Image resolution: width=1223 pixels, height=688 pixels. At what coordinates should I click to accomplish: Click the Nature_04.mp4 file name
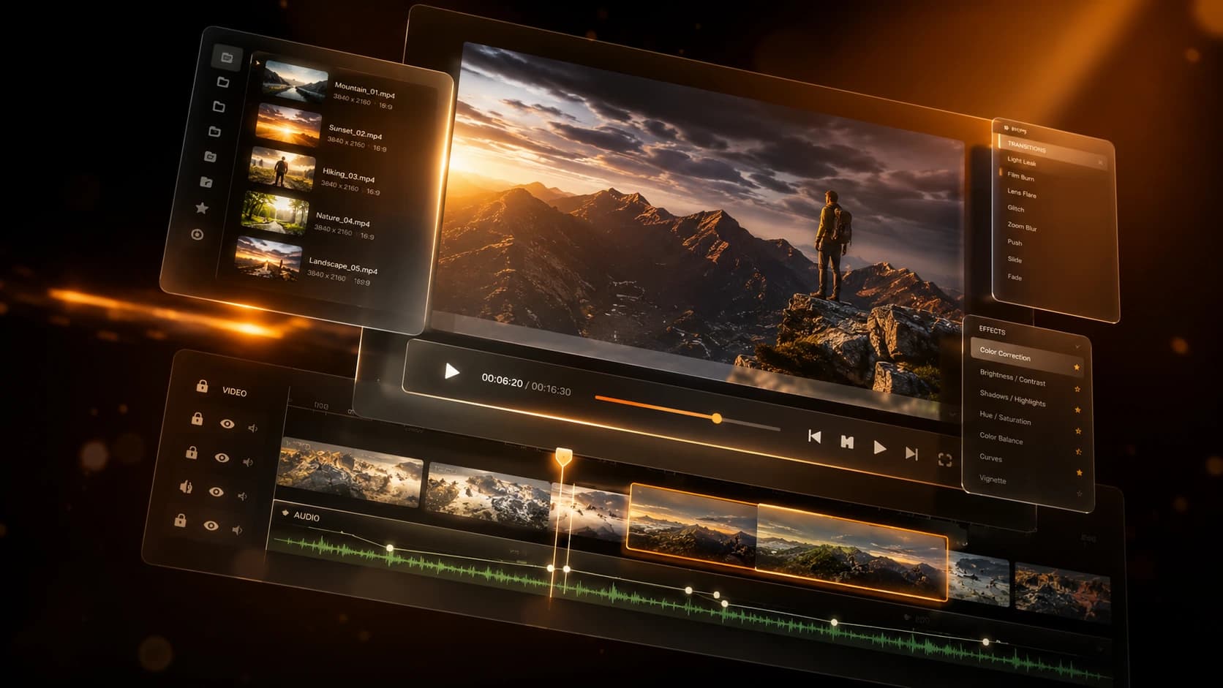(342, 219)
